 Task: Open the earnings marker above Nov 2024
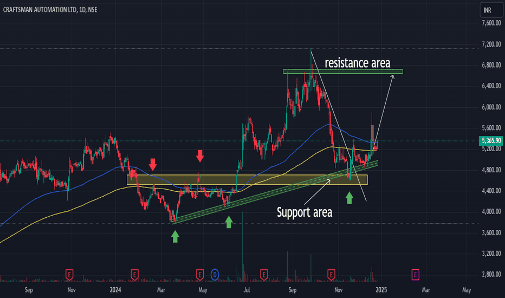click(x=331, y=275)
